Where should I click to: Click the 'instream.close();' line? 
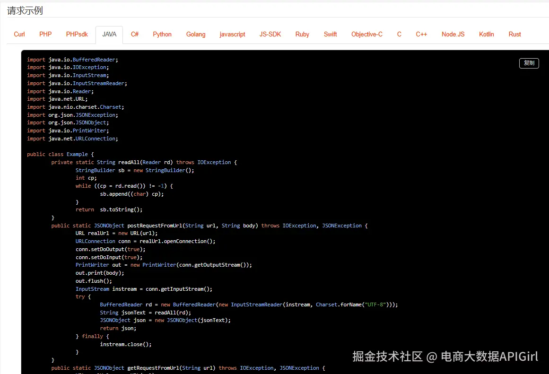pos(126,344)
